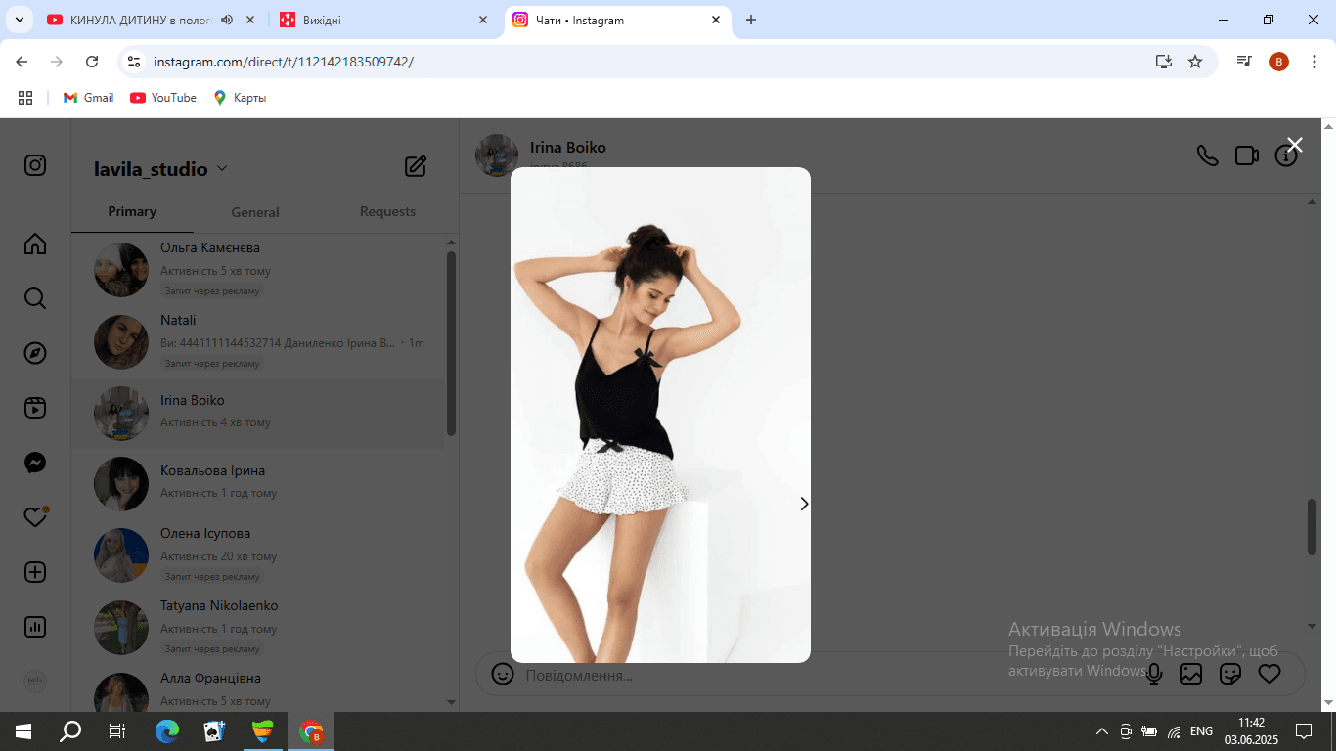Switch to Requests tab
The image size is (1336, 751).
[x=387, y=211]
